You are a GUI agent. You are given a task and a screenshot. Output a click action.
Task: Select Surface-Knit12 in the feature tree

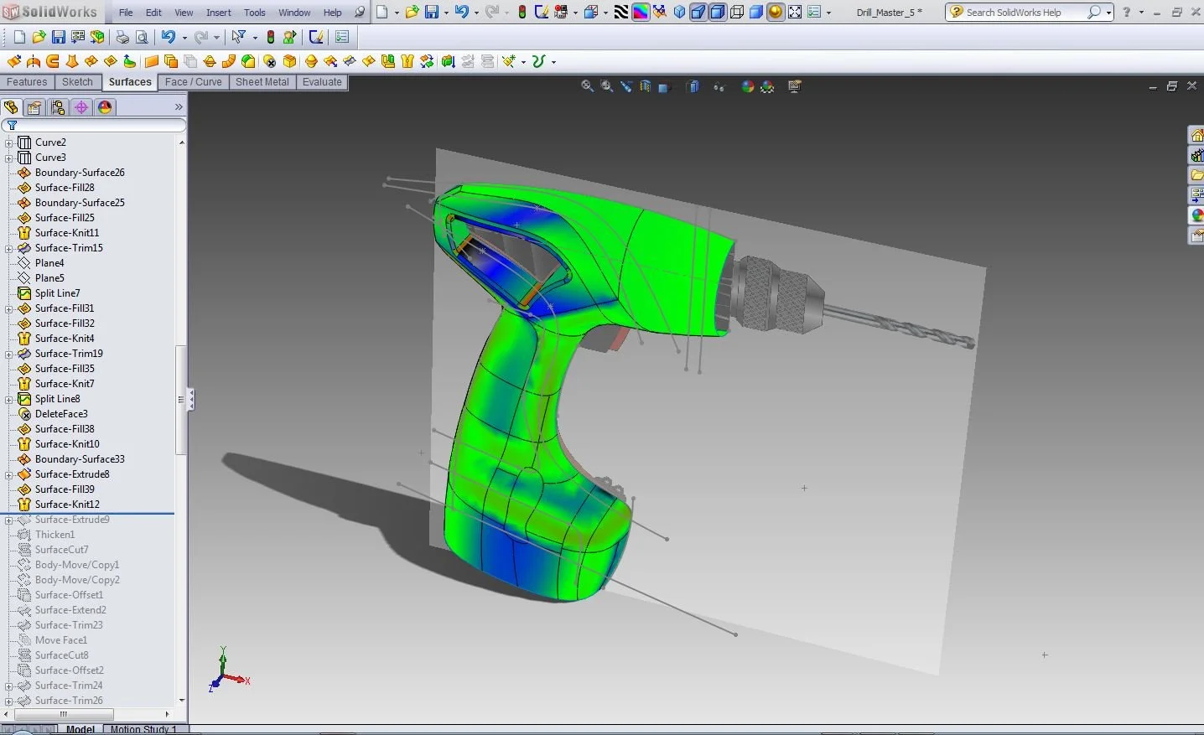[67, 505]
